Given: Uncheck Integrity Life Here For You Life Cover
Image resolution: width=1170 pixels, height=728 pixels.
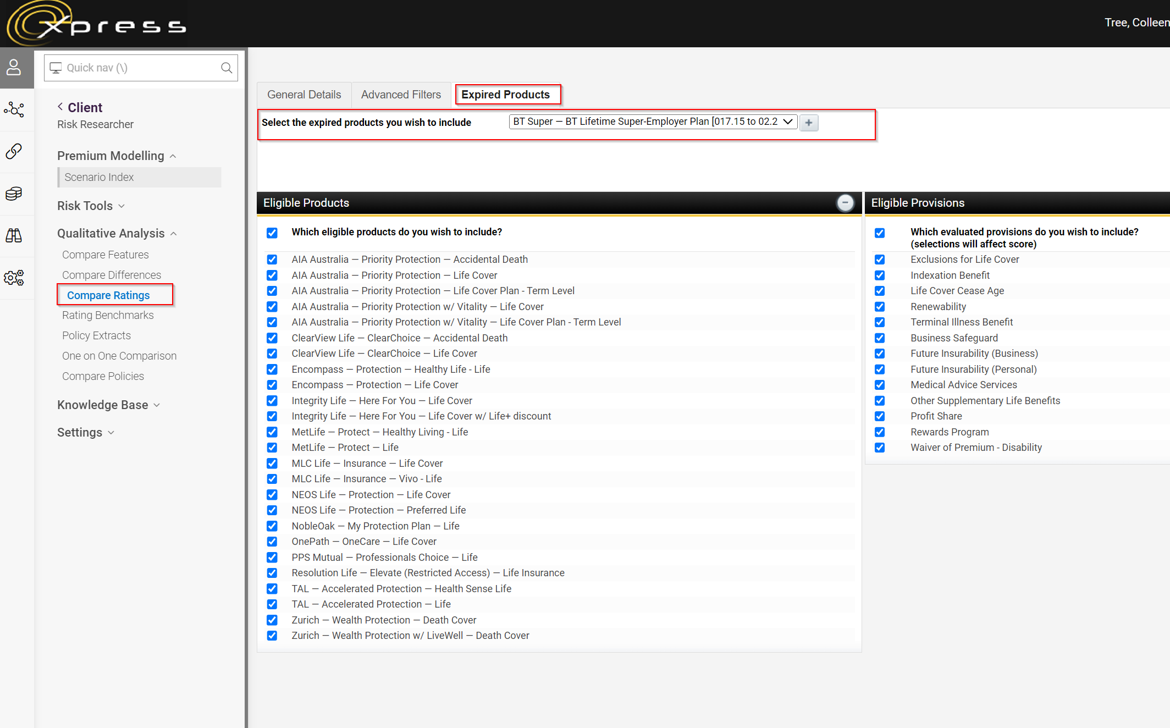Looking at the screenshot, I should 272,401.
